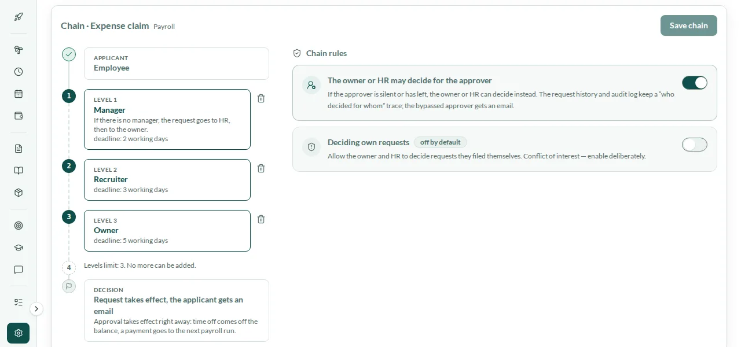Click the "Chain · Expense claim" title
Image resolution: width=741 pixels, height=347 pixels.
tap(105, 25)
